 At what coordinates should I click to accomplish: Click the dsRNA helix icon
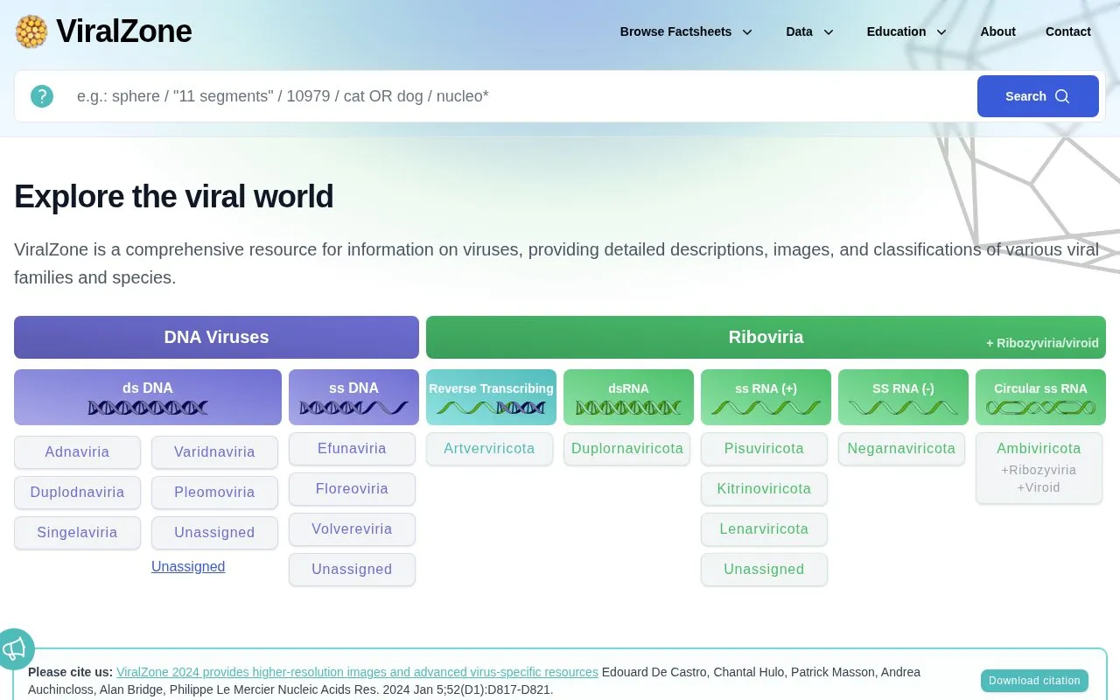tap(628, 408)
